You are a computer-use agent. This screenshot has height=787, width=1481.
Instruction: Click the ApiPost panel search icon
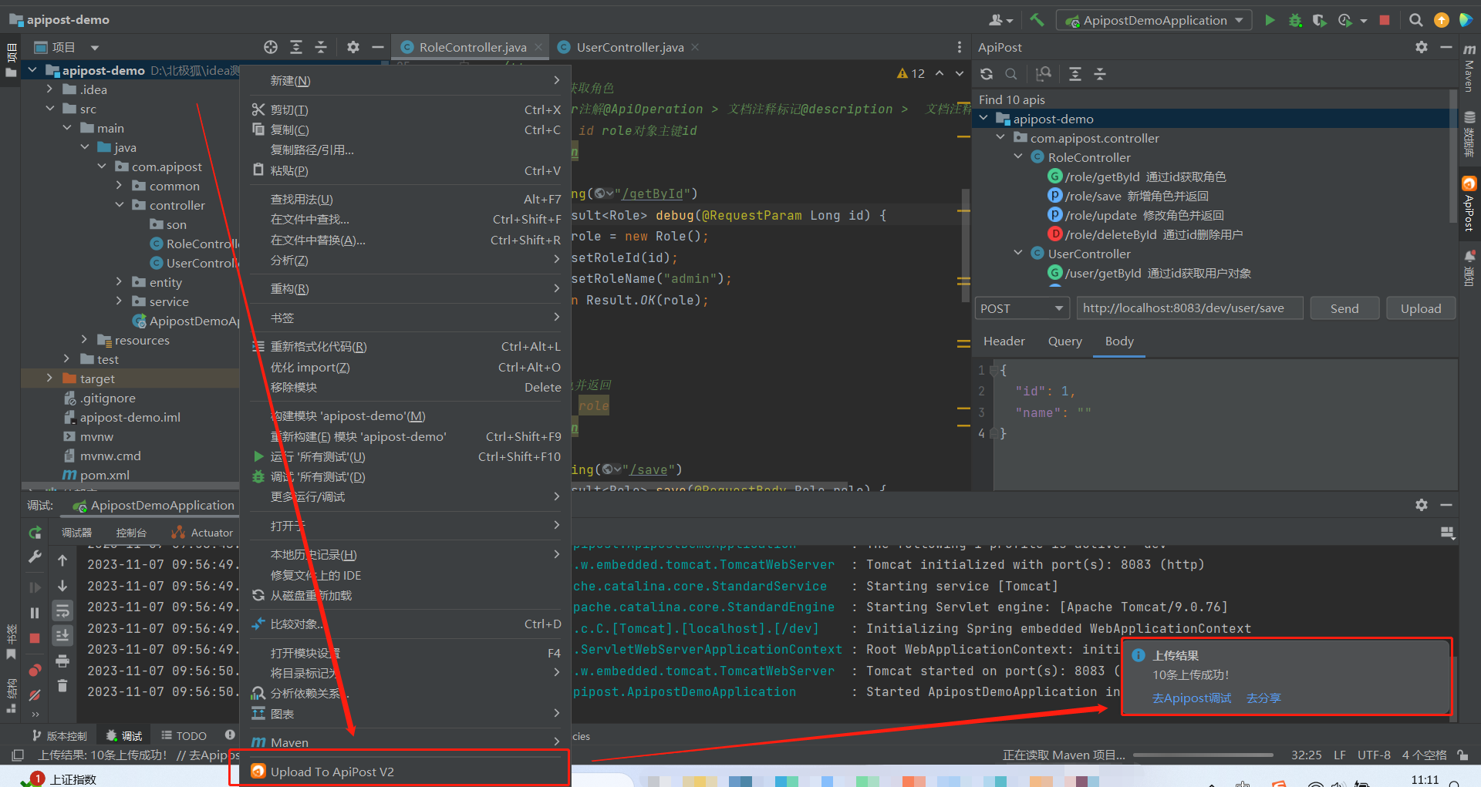pos(1011,74)
